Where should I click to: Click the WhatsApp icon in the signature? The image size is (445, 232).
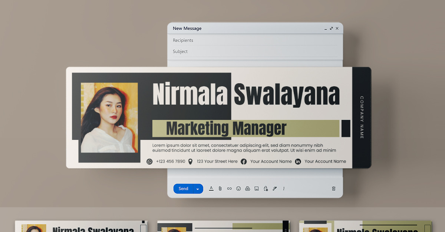149,161
